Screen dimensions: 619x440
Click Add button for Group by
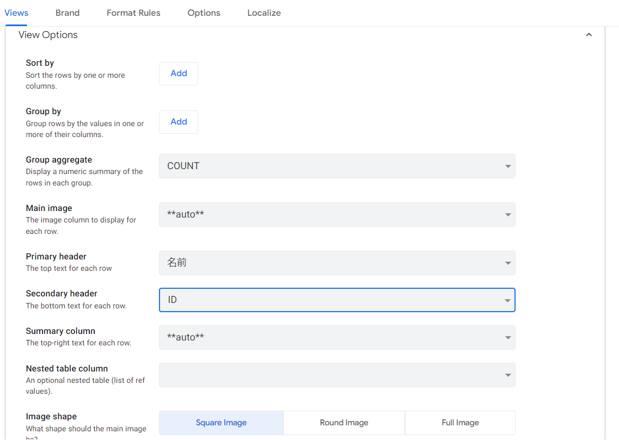coord(179,122)
